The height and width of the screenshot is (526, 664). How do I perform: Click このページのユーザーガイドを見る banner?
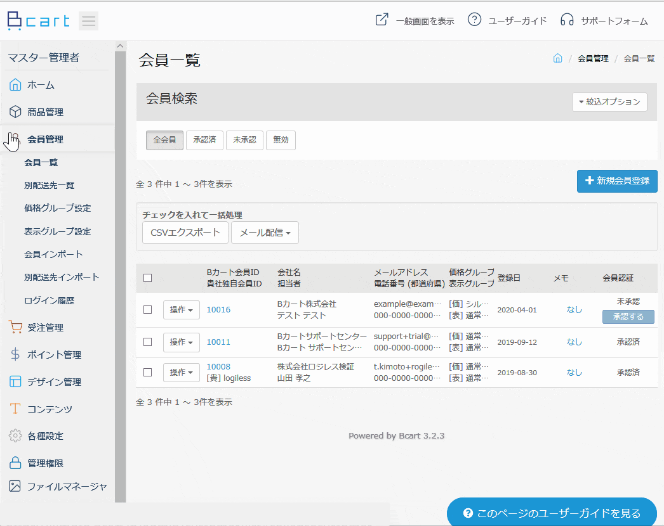tap(552, 512)
